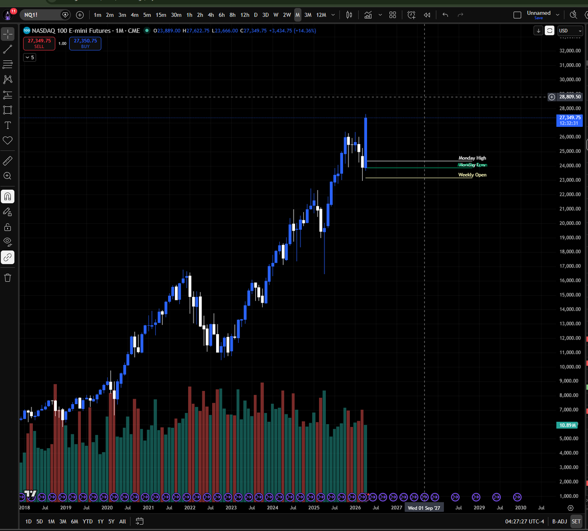Expand the layout name dropdown arrow
Viewport: 588px width, 531px height.
click(558, 15)
